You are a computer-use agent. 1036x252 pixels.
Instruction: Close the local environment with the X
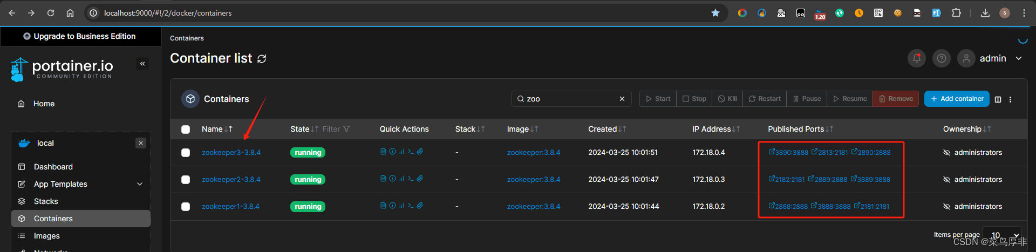[141, 143]
